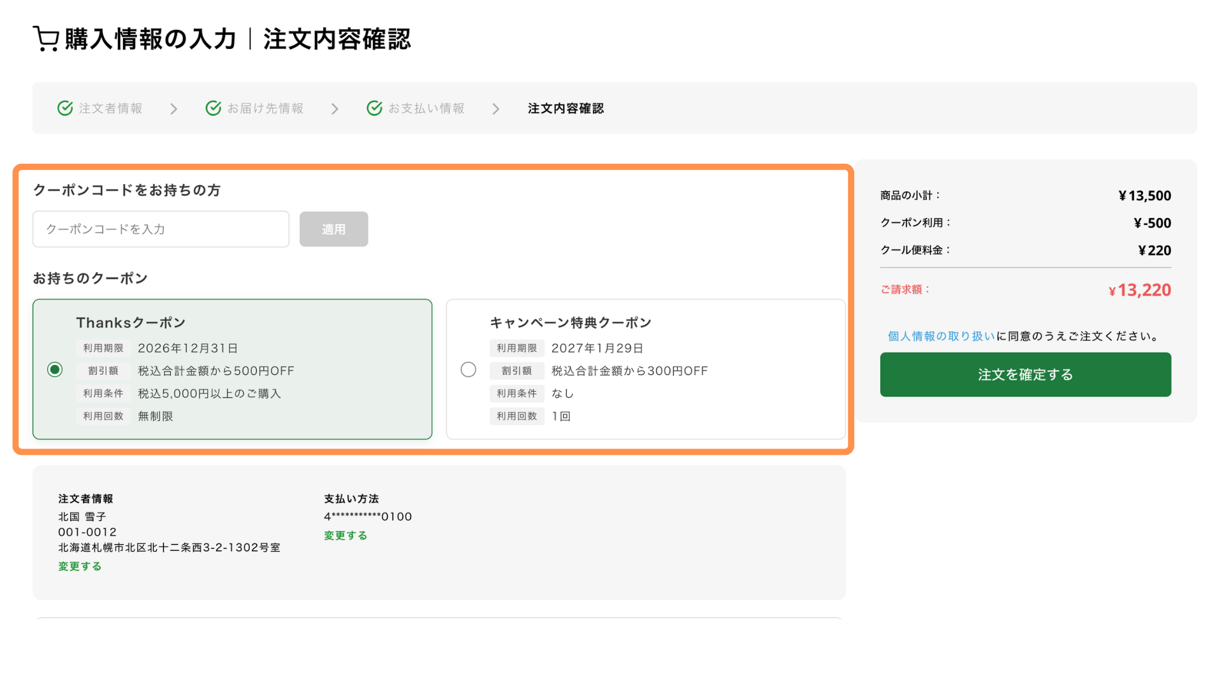This screenshot has height=688, width=1224.
Task: Select the キャンペーン特典クーポン radio button
Action: click(x=469, y=369)
